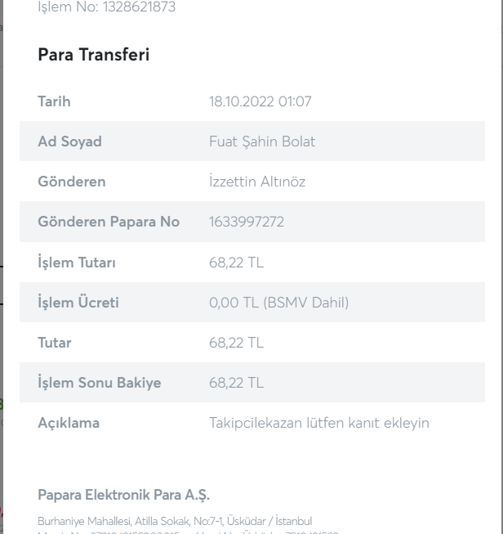Click the Takipcilekazan description text
503x534 pixels.
point(319,423)
